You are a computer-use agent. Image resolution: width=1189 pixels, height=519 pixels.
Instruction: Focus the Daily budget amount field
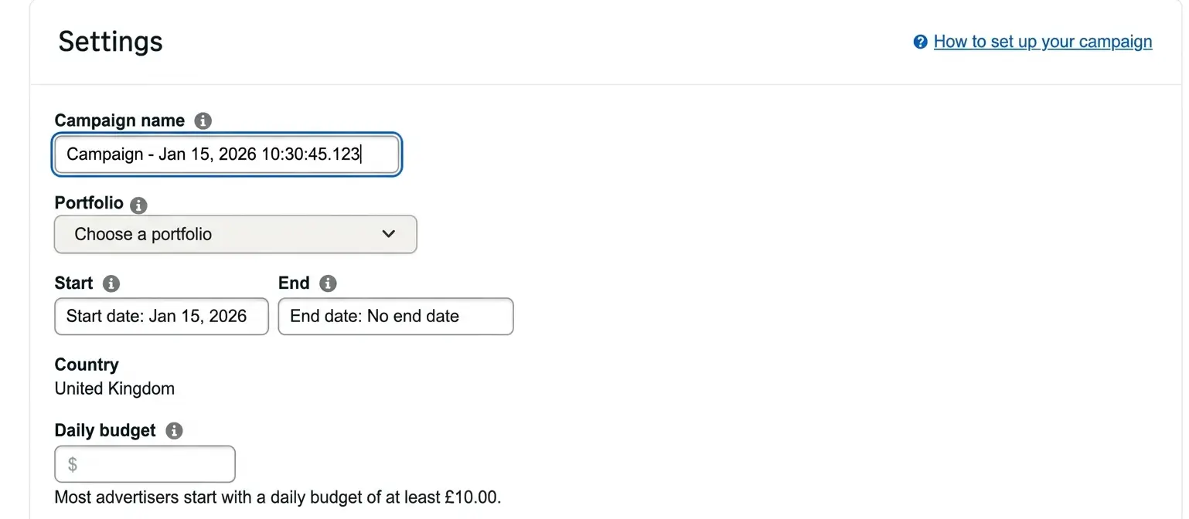click(x=145, y=463)
